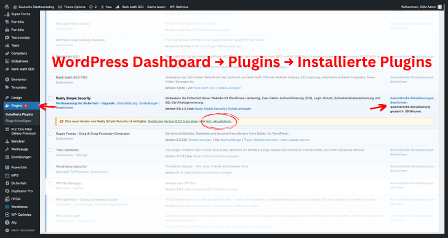Open Theme Options in the admin bar
Image resolution: width=448 pixels, height=238 pixels.
point(71,7)
